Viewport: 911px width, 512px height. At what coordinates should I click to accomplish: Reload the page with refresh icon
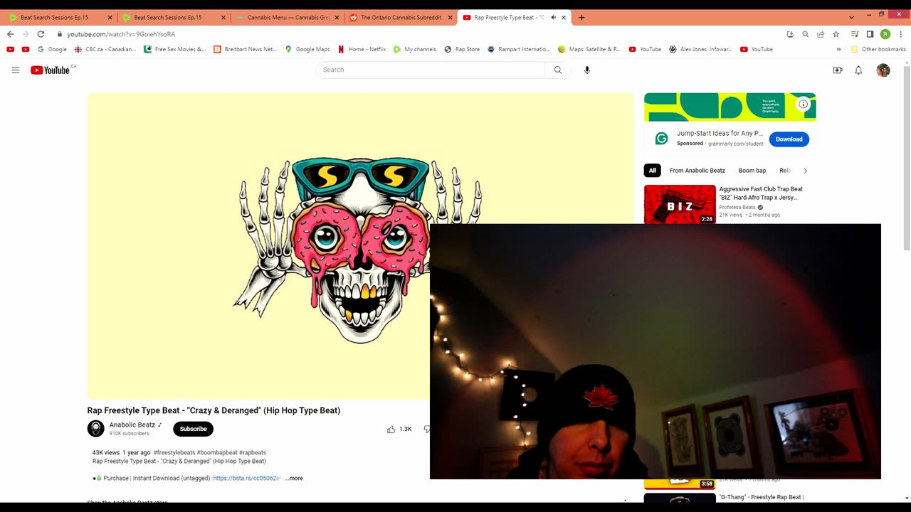click(41, 34)
